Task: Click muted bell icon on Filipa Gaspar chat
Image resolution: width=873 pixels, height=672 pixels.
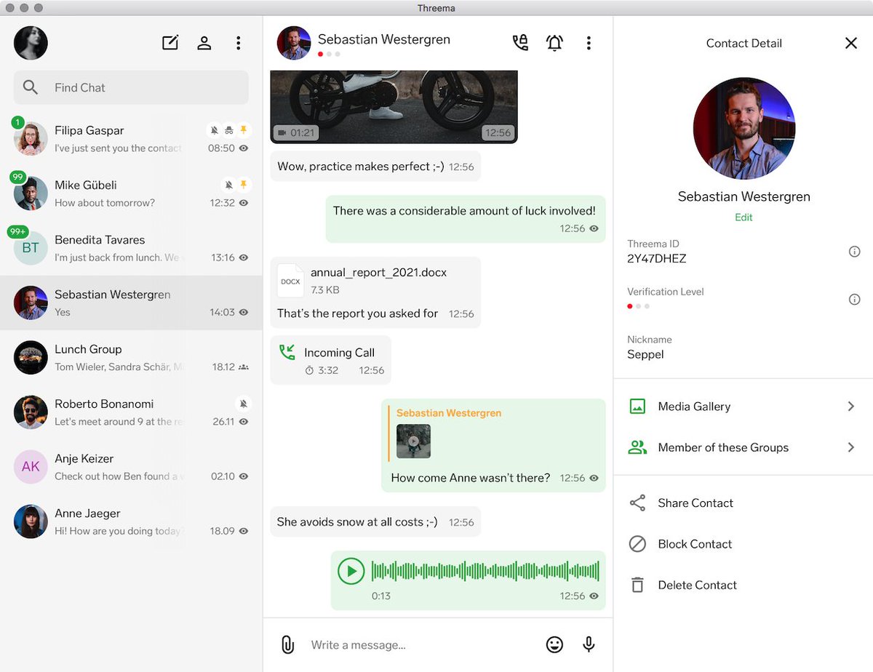Action: coord(214,130)
